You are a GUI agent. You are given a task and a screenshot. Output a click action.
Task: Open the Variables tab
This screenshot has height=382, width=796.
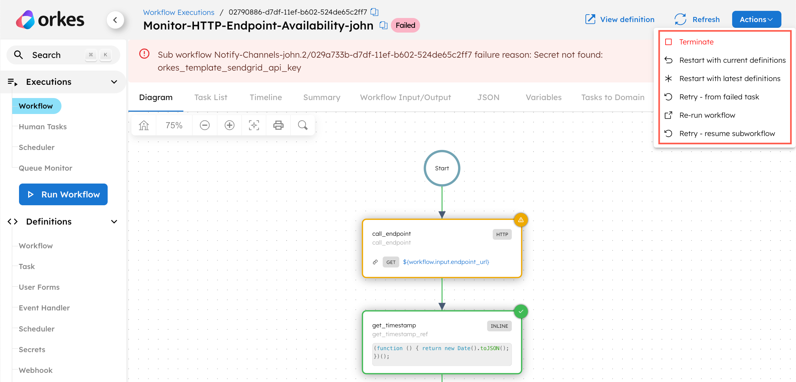tap(544, 98)
